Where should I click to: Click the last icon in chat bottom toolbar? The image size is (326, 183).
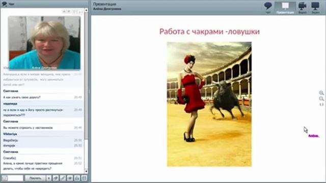coord(84,178)
